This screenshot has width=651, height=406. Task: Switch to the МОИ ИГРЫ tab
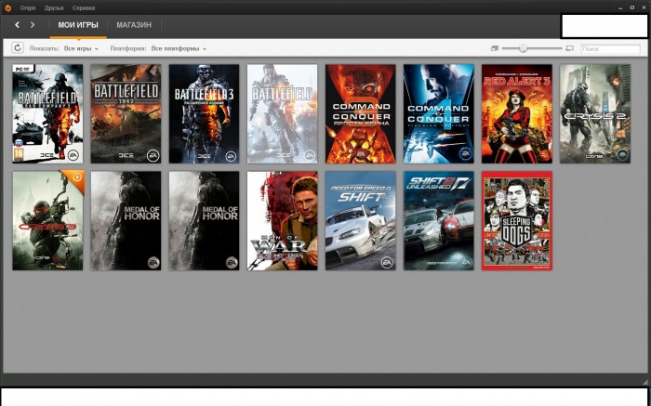coord(78,25)
